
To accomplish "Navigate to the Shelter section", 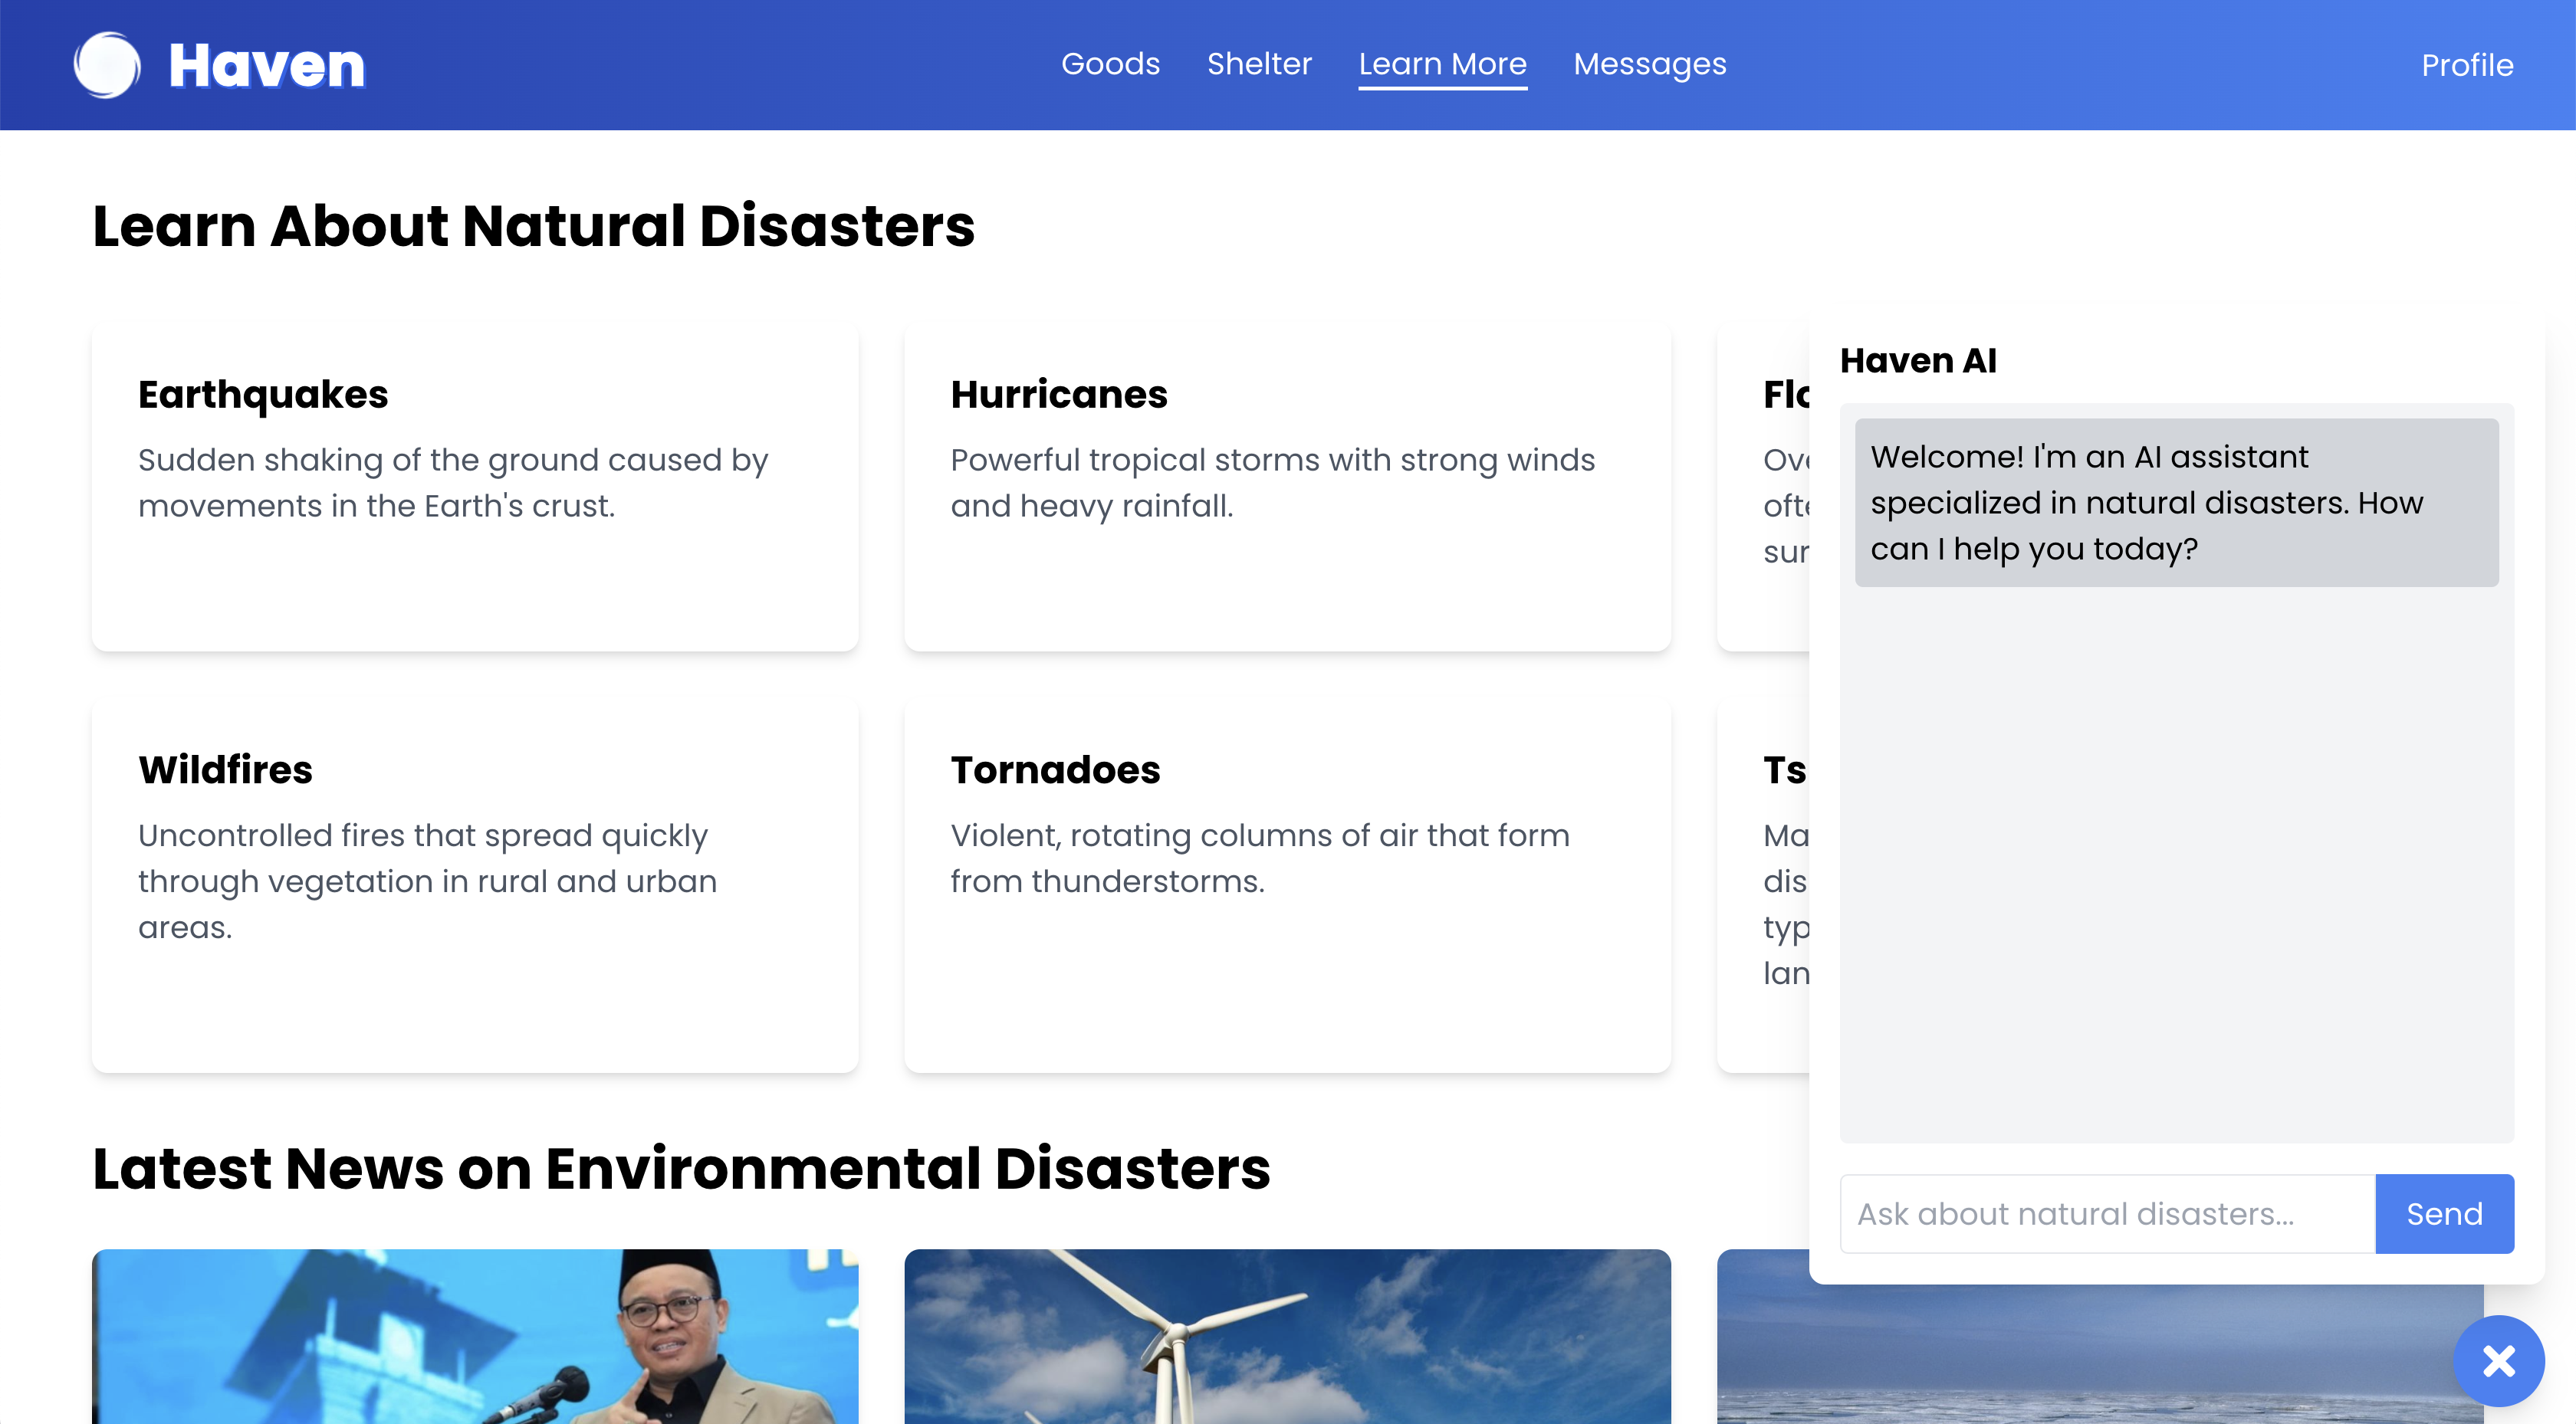I will [1258, 64].
